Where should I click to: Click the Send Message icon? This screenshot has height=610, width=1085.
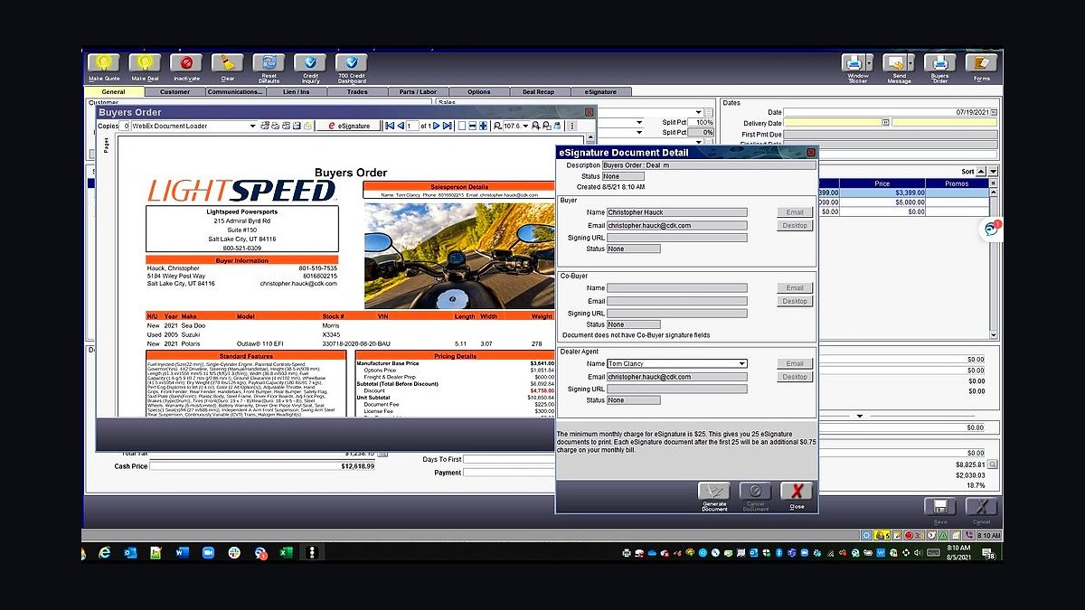895,63
